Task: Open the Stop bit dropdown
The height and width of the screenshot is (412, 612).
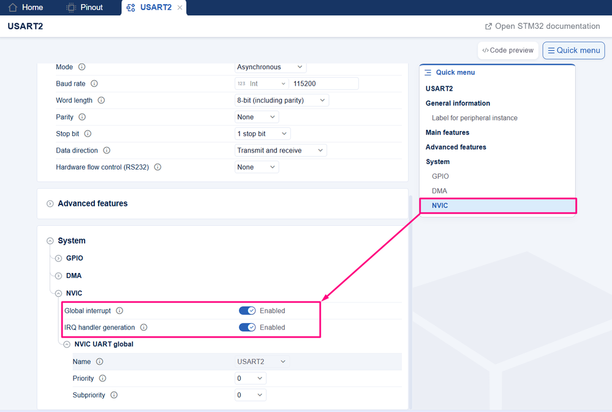Action: pos(262,134)
